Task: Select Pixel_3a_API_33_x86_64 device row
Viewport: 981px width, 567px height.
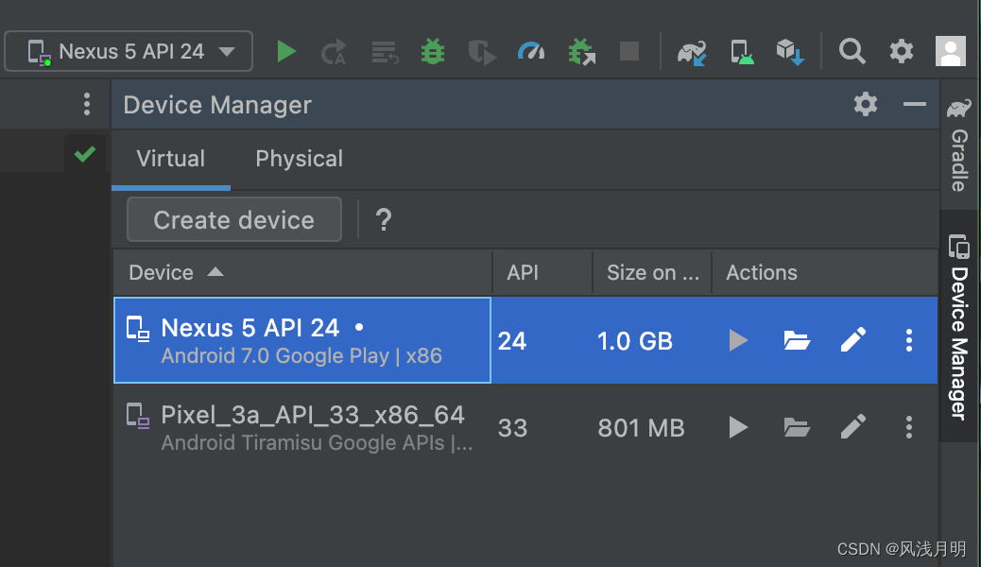Action: click(525, 428)
